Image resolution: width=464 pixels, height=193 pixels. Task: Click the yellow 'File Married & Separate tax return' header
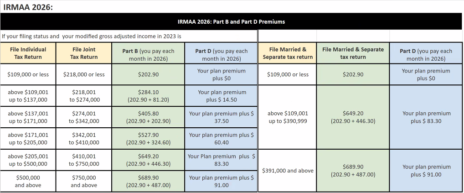tap(288, 53)
